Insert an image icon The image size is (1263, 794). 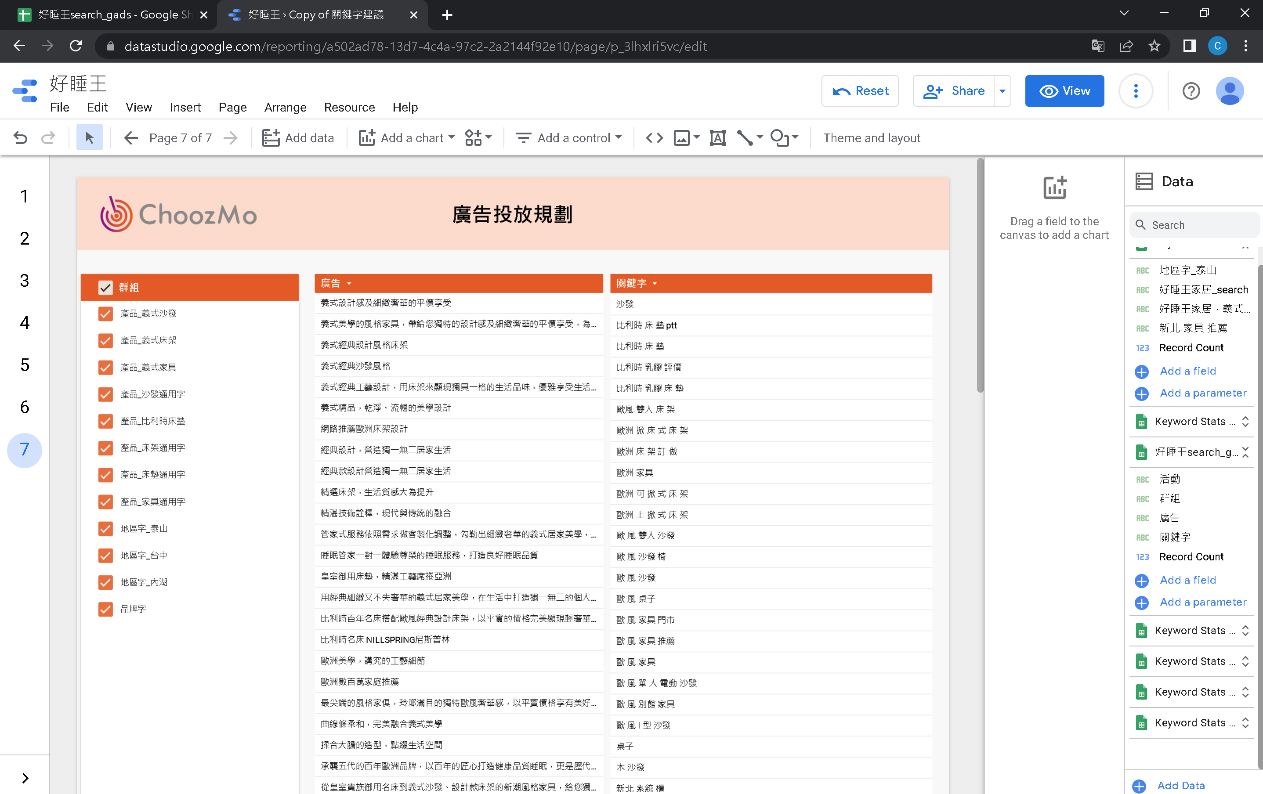point(681,138)
